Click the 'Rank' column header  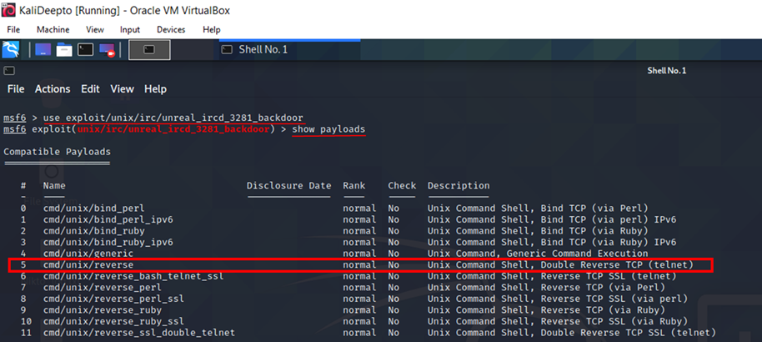point(354,185)
